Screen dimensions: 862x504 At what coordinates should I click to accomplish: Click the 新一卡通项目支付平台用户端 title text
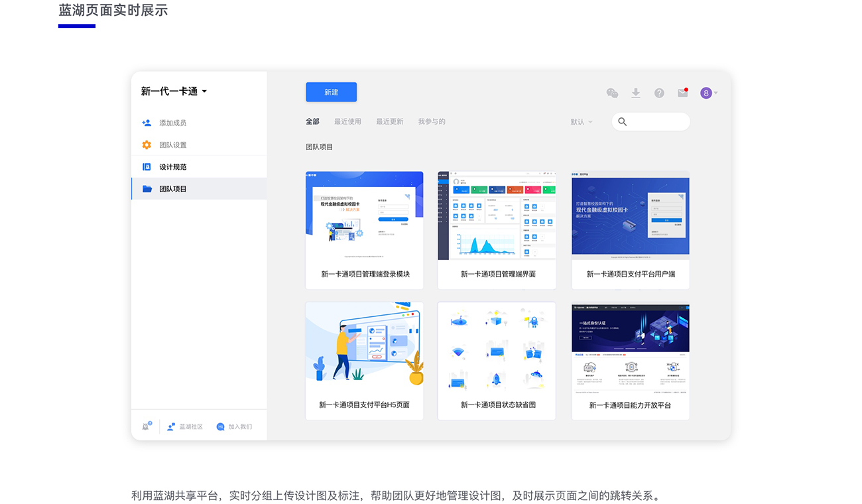pyautogui.click(x=631, y=274)
